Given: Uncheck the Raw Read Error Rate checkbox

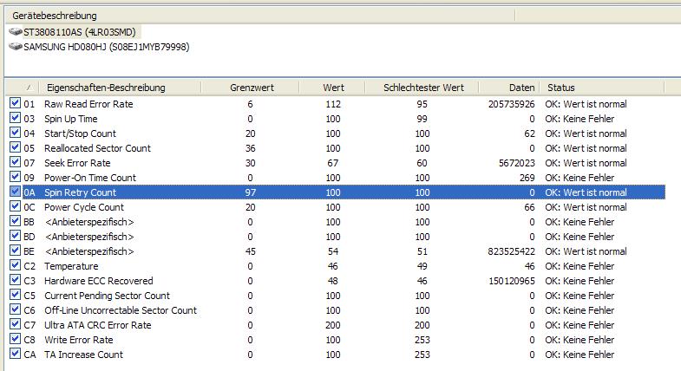Looking at the screenshot, I should tap(16, 103).
